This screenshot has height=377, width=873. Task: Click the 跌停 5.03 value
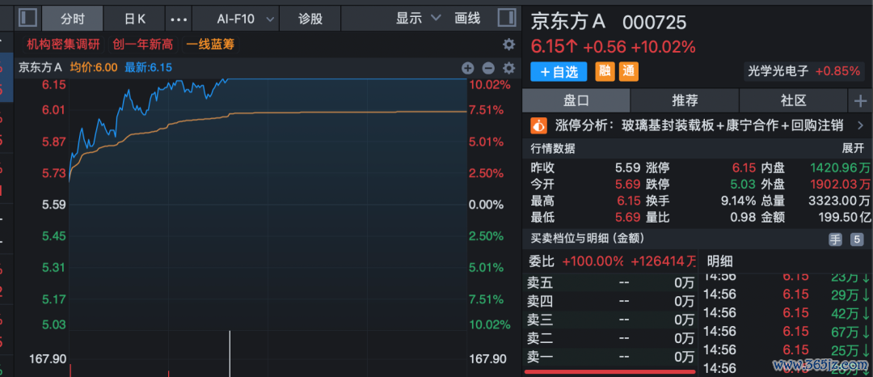(x=744, y=184)
